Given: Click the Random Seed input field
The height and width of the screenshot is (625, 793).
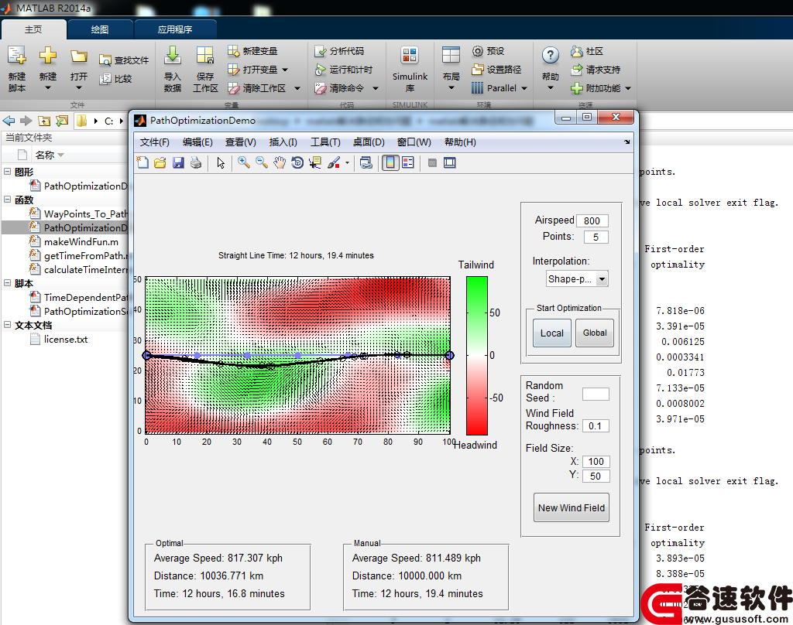Looking at the screenshot, I should (x=596, y=394).
